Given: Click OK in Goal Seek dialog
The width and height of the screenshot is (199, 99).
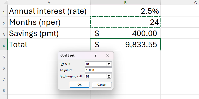Looking at the screenshot, I should click(80, 85).
